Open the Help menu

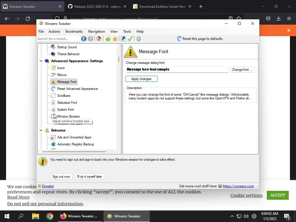pos(140,32)
